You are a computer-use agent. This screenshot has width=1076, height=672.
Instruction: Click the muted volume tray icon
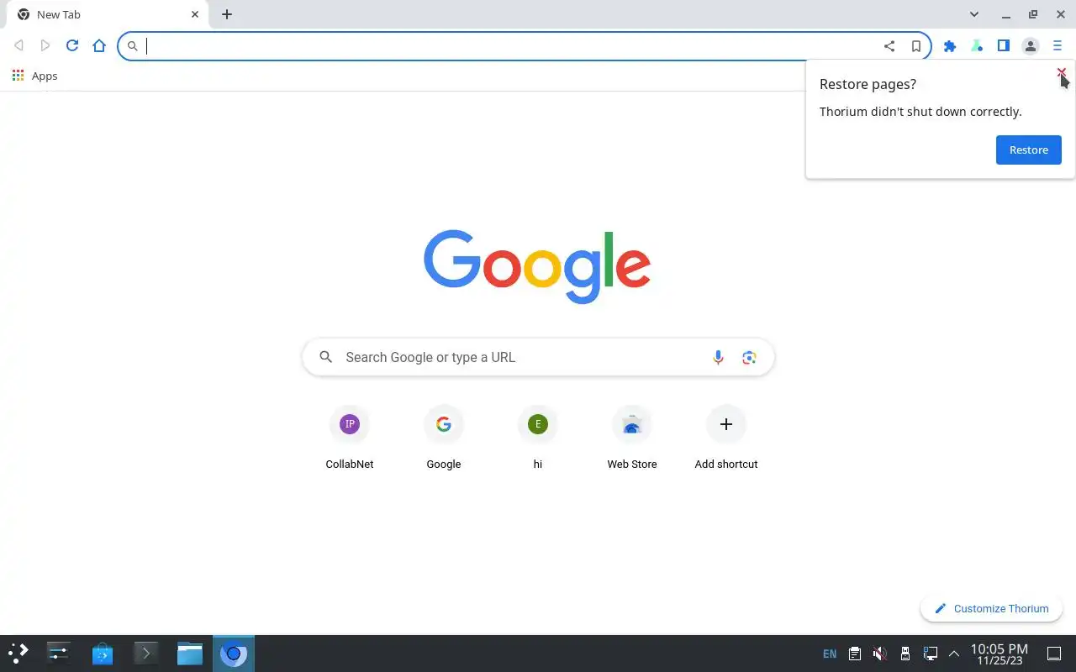(880, 654)
